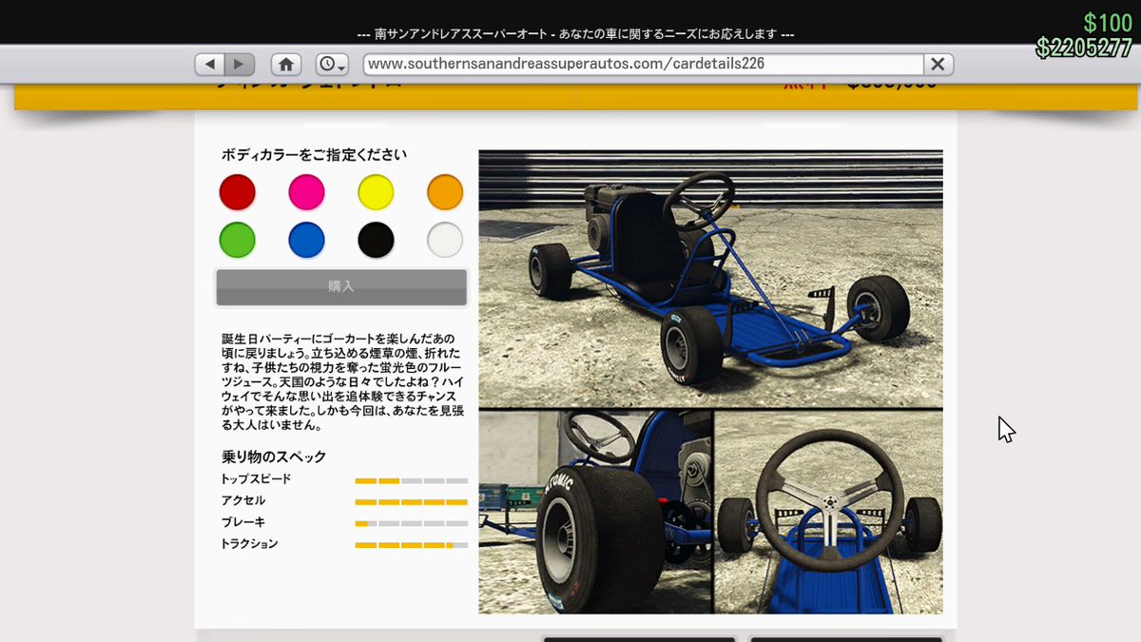The image size is (1141, 642).
Task: Choose the orange body color swatch
Action: pyautogui.click(x=445, y=192)
